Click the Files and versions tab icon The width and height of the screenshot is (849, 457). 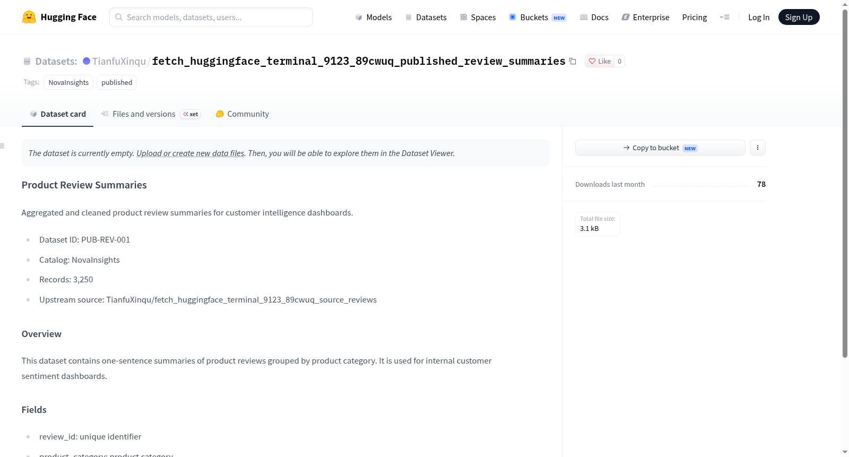(105, 114)
